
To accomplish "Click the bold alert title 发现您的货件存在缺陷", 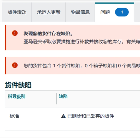I will (48, 33).
